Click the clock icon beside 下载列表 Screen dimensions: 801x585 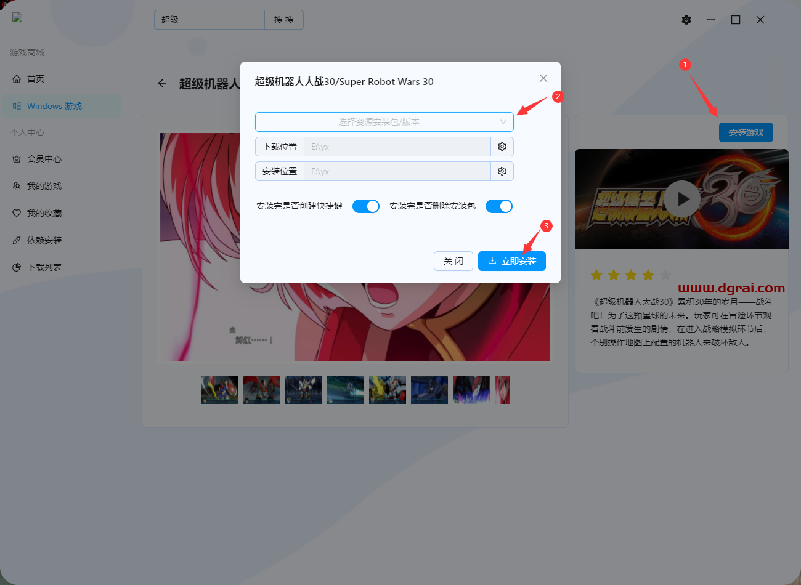pyautogui.click(x=17, y=267)
